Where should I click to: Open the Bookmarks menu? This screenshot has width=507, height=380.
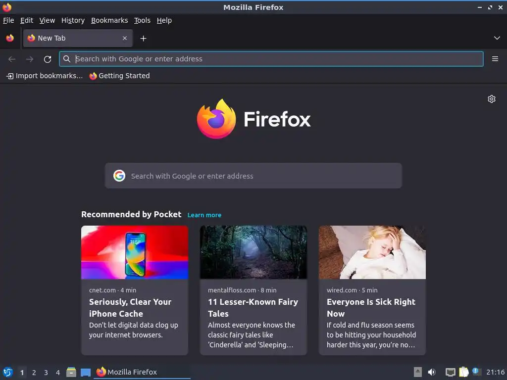point(109,20)
